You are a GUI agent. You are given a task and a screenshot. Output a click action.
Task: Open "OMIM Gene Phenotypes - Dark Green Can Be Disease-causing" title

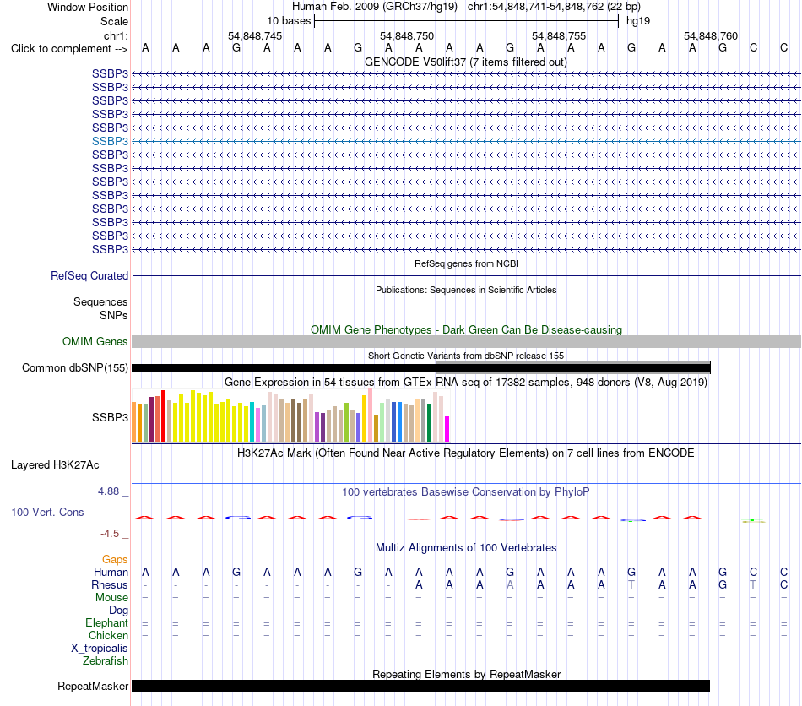pyautogui.click(x=466, y=330)
